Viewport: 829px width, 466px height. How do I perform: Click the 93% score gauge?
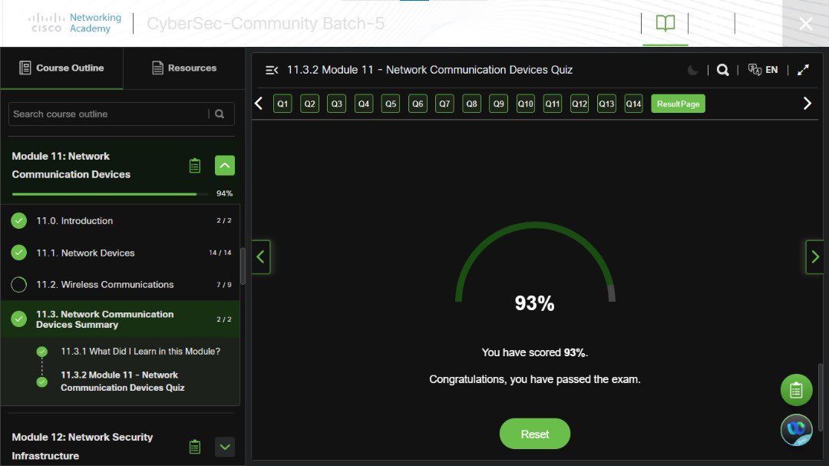click(535, 267)
